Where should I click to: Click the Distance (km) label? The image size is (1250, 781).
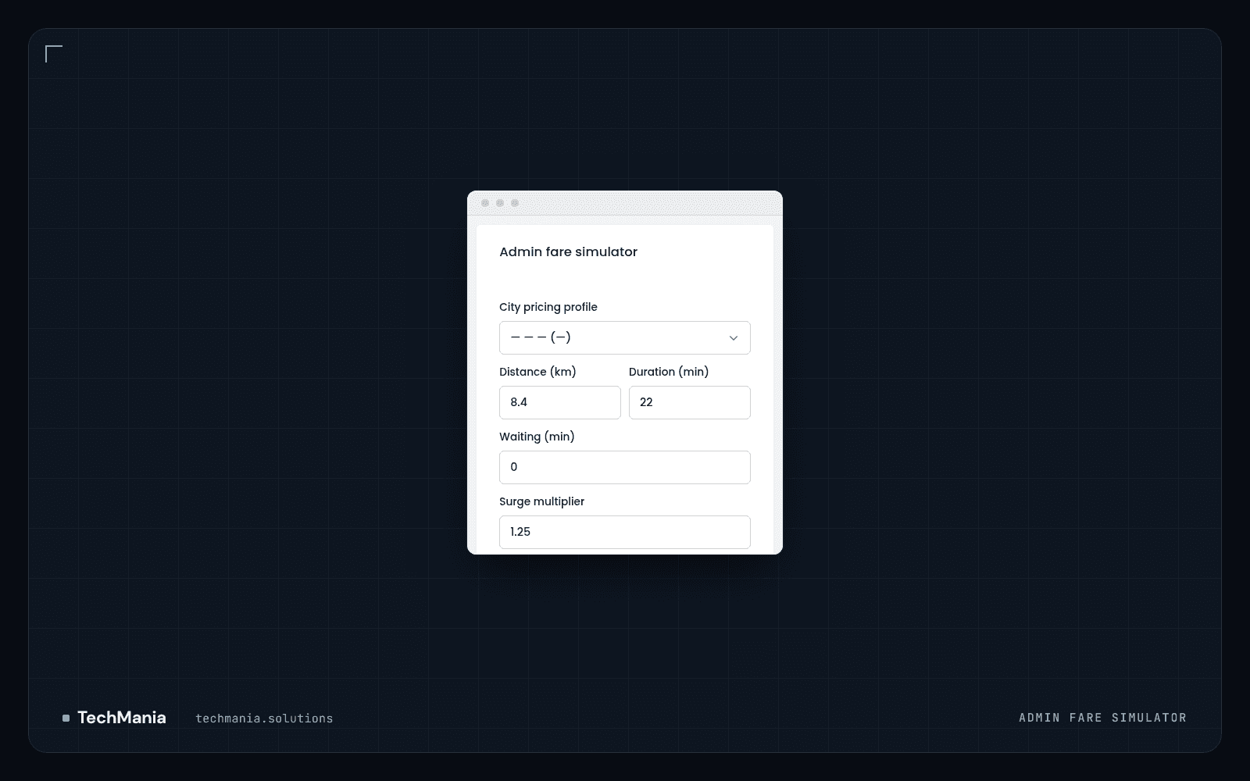tap(537, 372)
